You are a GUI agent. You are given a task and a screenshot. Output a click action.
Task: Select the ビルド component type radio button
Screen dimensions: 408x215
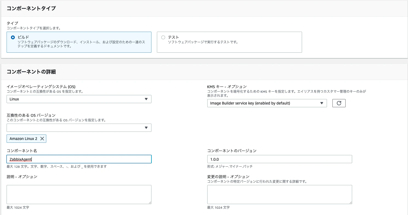click(13, 37)
